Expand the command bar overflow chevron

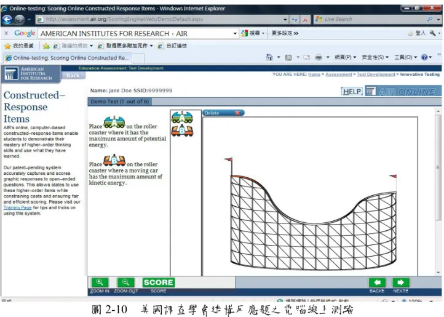[x=439, y=54]
